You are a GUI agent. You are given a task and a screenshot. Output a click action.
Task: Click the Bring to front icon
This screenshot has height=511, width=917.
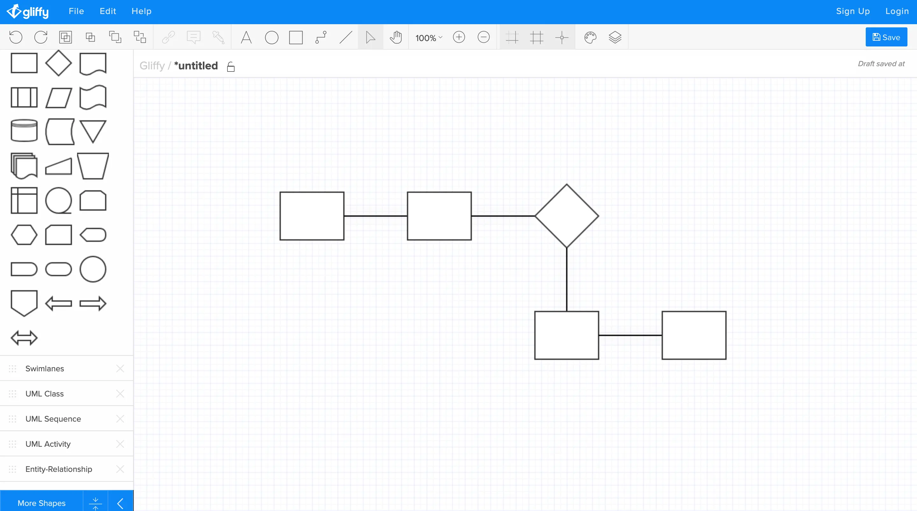point(115,37)
